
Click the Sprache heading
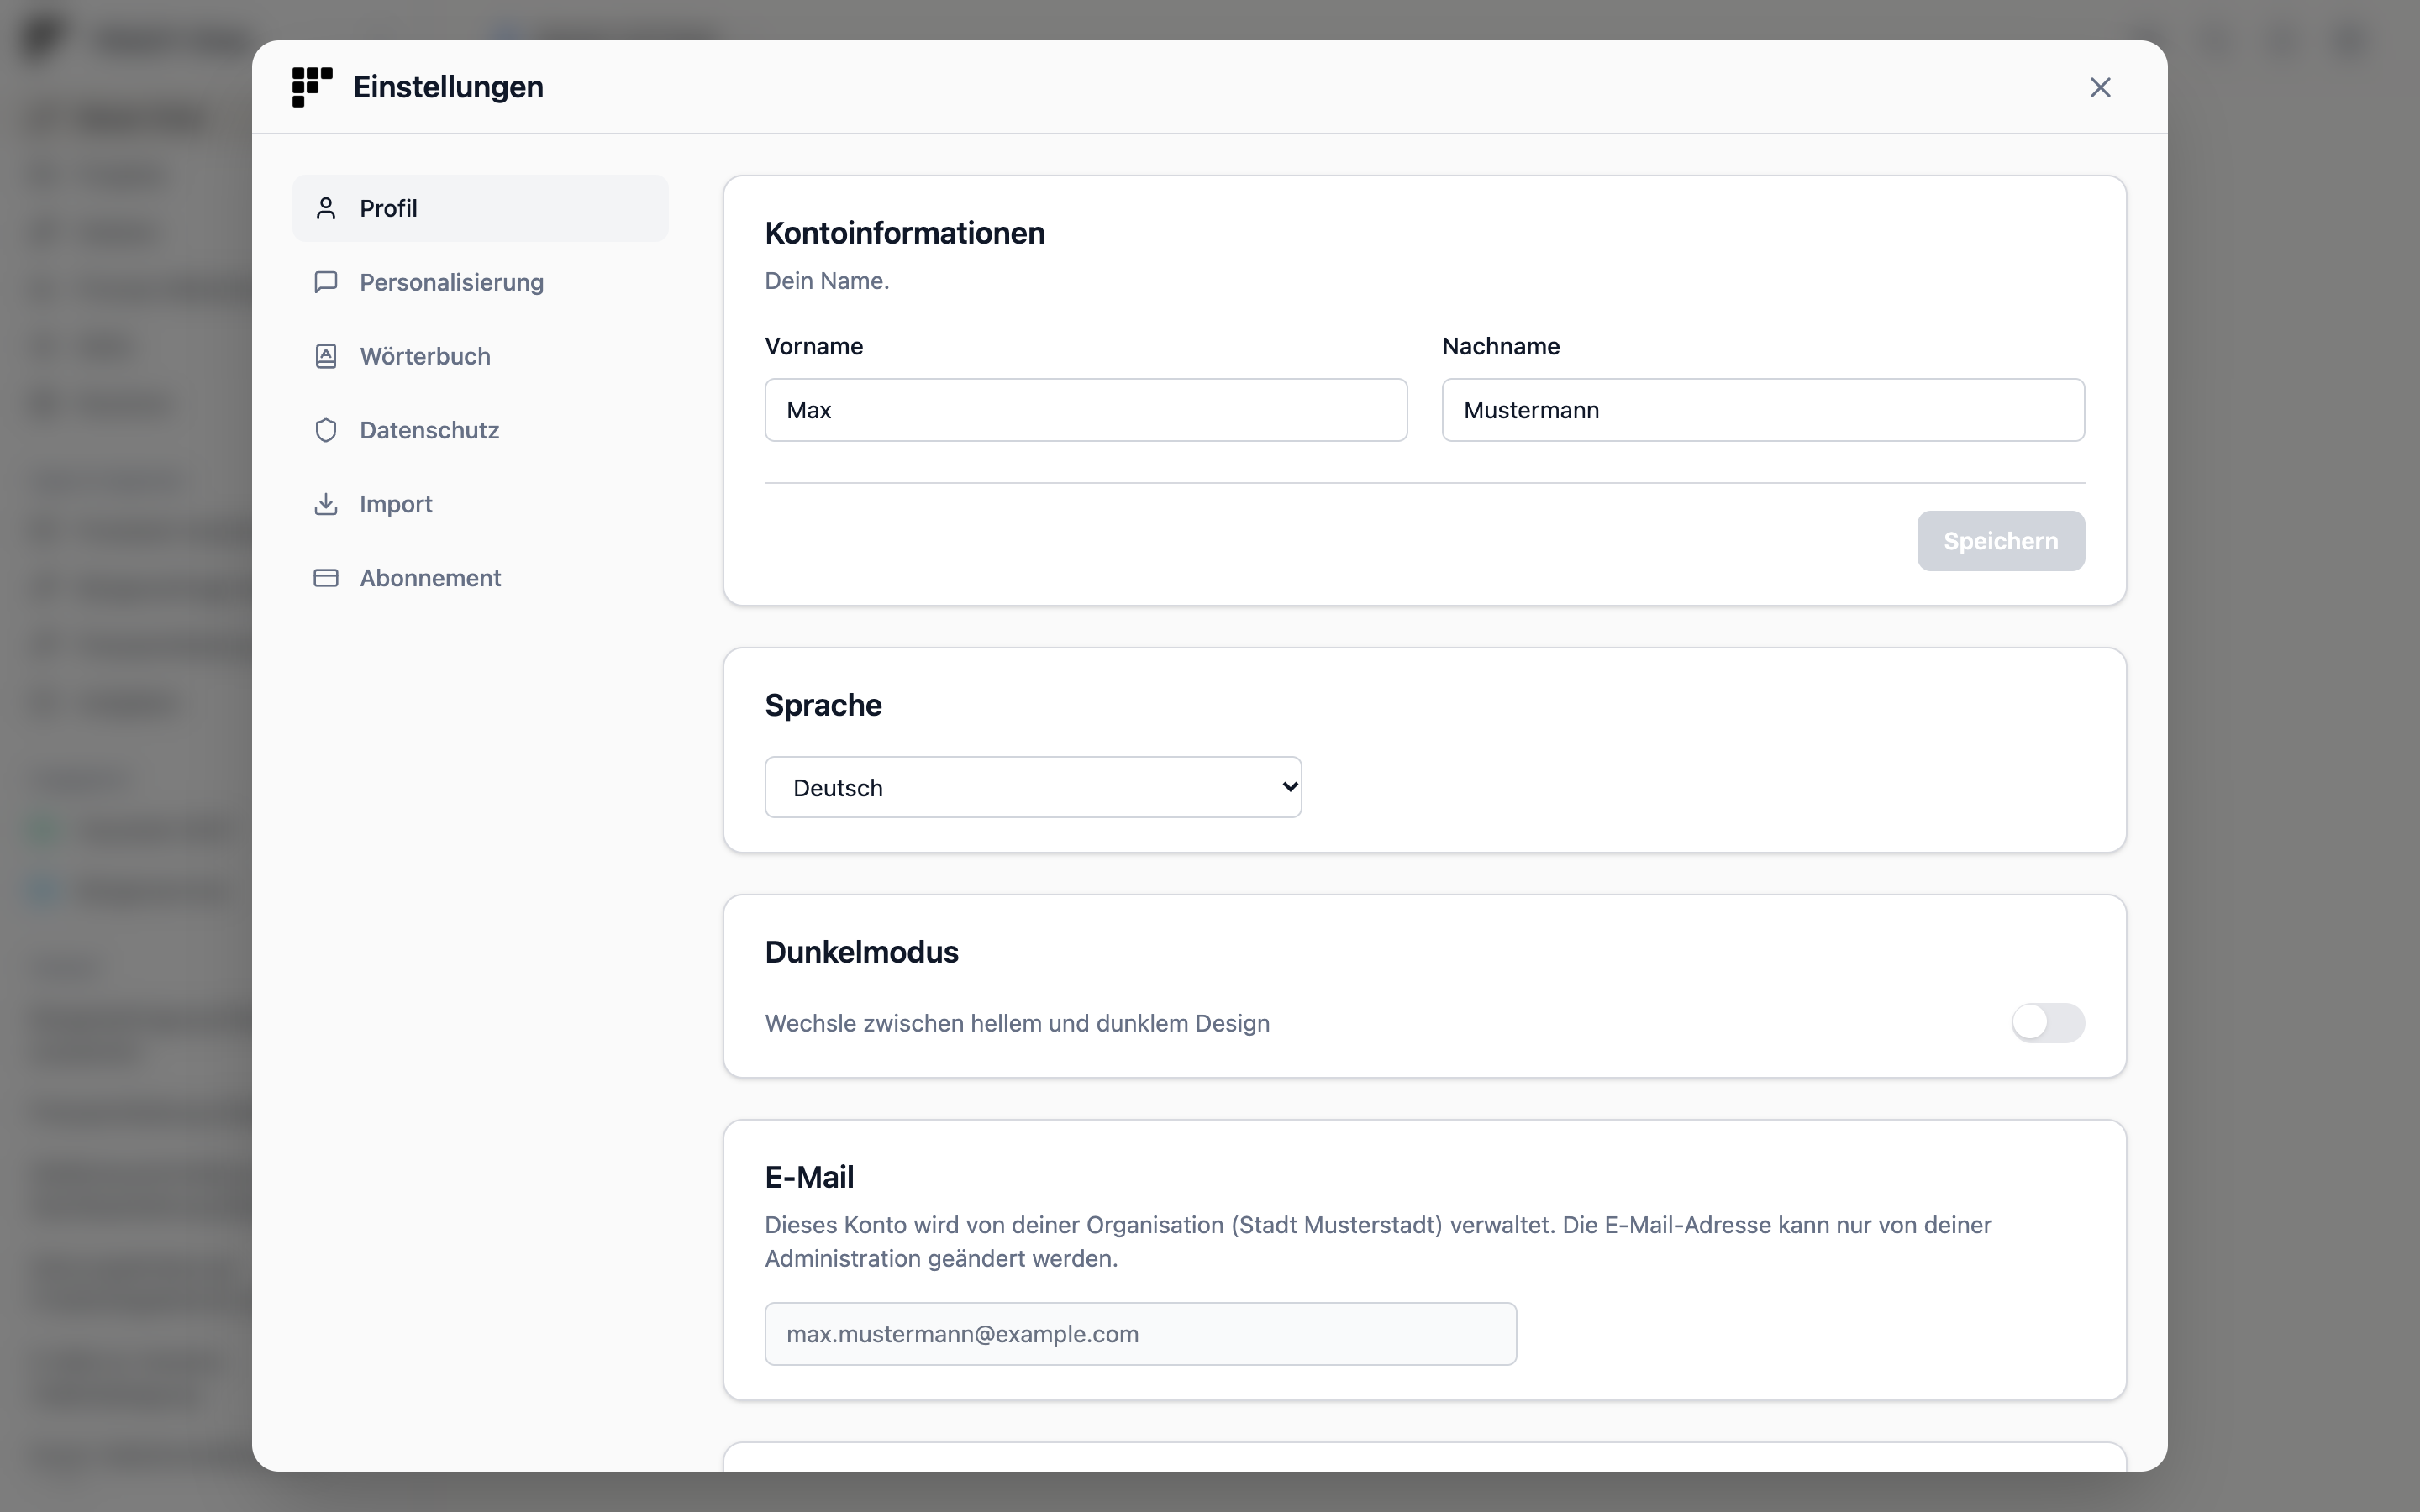tap(823, 705)
